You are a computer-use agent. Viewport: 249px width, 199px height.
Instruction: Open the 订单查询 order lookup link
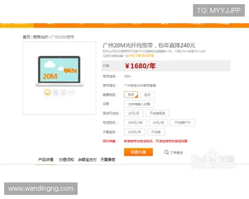(x=176, y=153)
